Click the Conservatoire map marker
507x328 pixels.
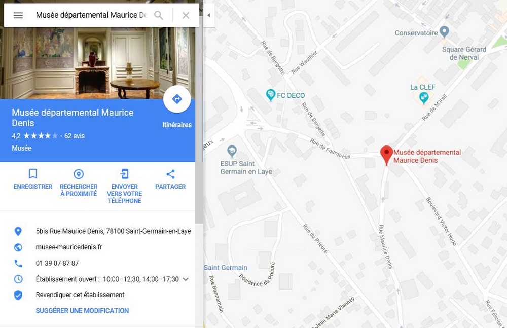[445, 32]
